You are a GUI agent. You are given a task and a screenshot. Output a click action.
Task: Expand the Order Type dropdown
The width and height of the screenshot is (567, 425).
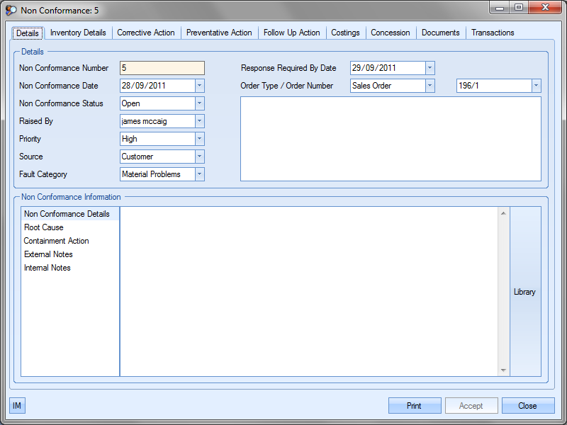[x=430, y=86]
